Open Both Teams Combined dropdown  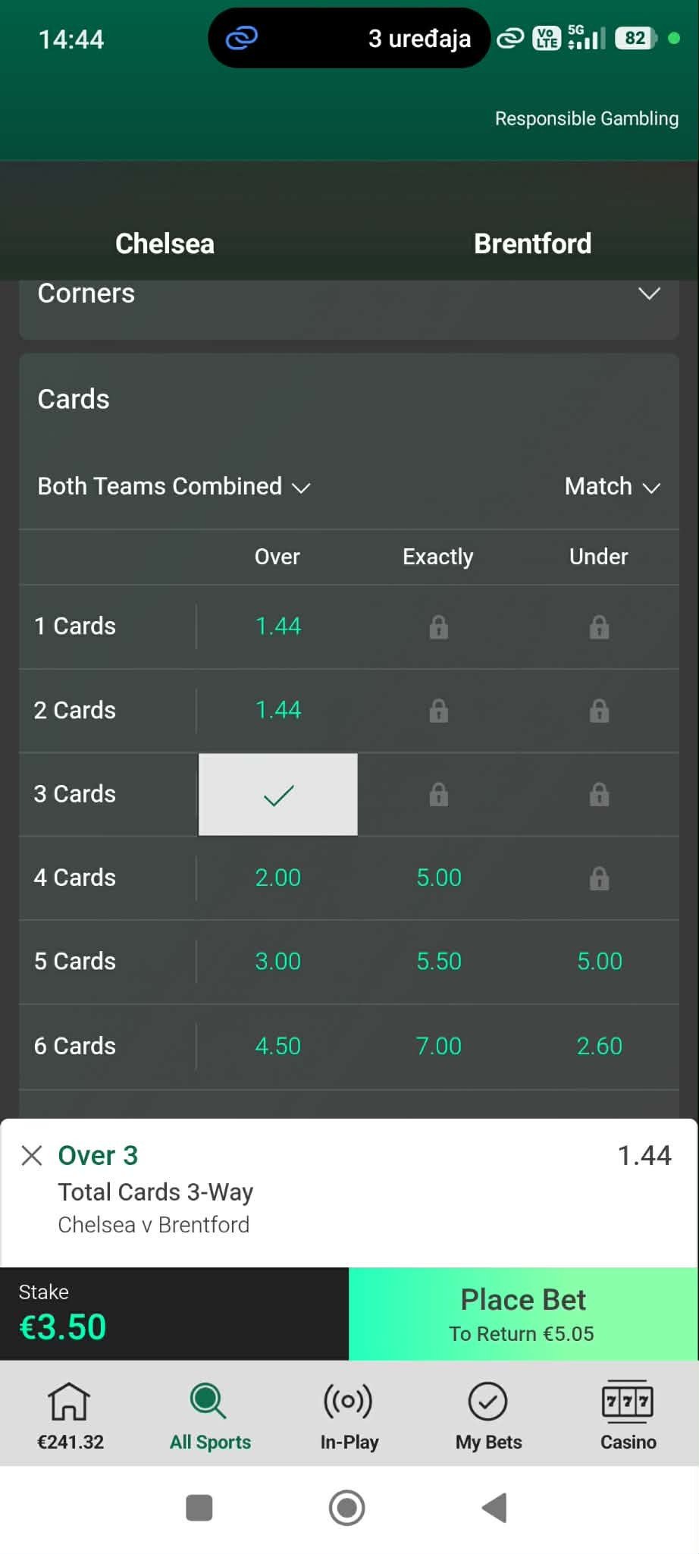pyautogui.click(x=174, y=486)
